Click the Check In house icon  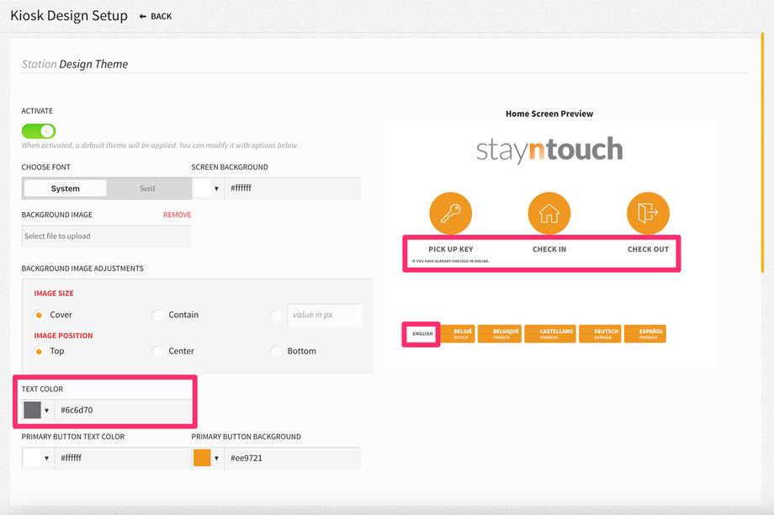549,213
